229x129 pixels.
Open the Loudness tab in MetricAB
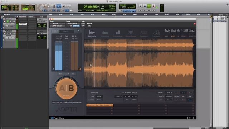pyautogui.click(x=156, y=34)
